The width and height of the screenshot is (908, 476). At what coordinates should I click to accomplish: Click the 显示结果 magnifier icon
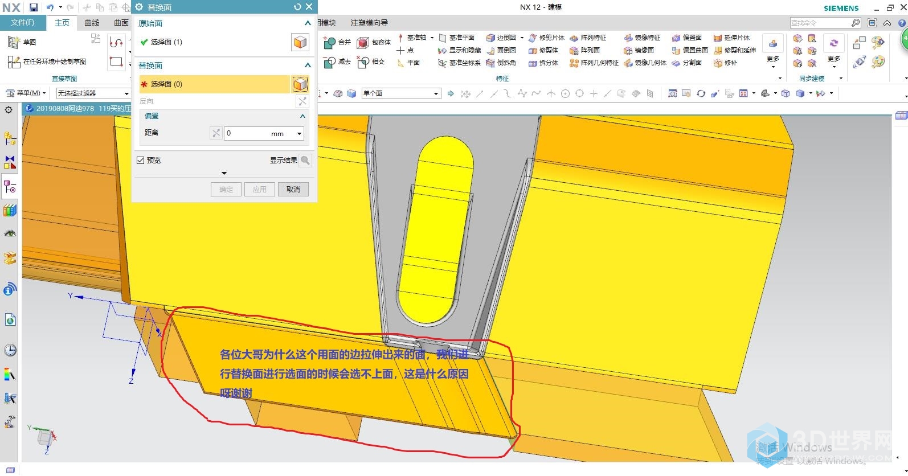pyautogui.click(x=305, y=161)
